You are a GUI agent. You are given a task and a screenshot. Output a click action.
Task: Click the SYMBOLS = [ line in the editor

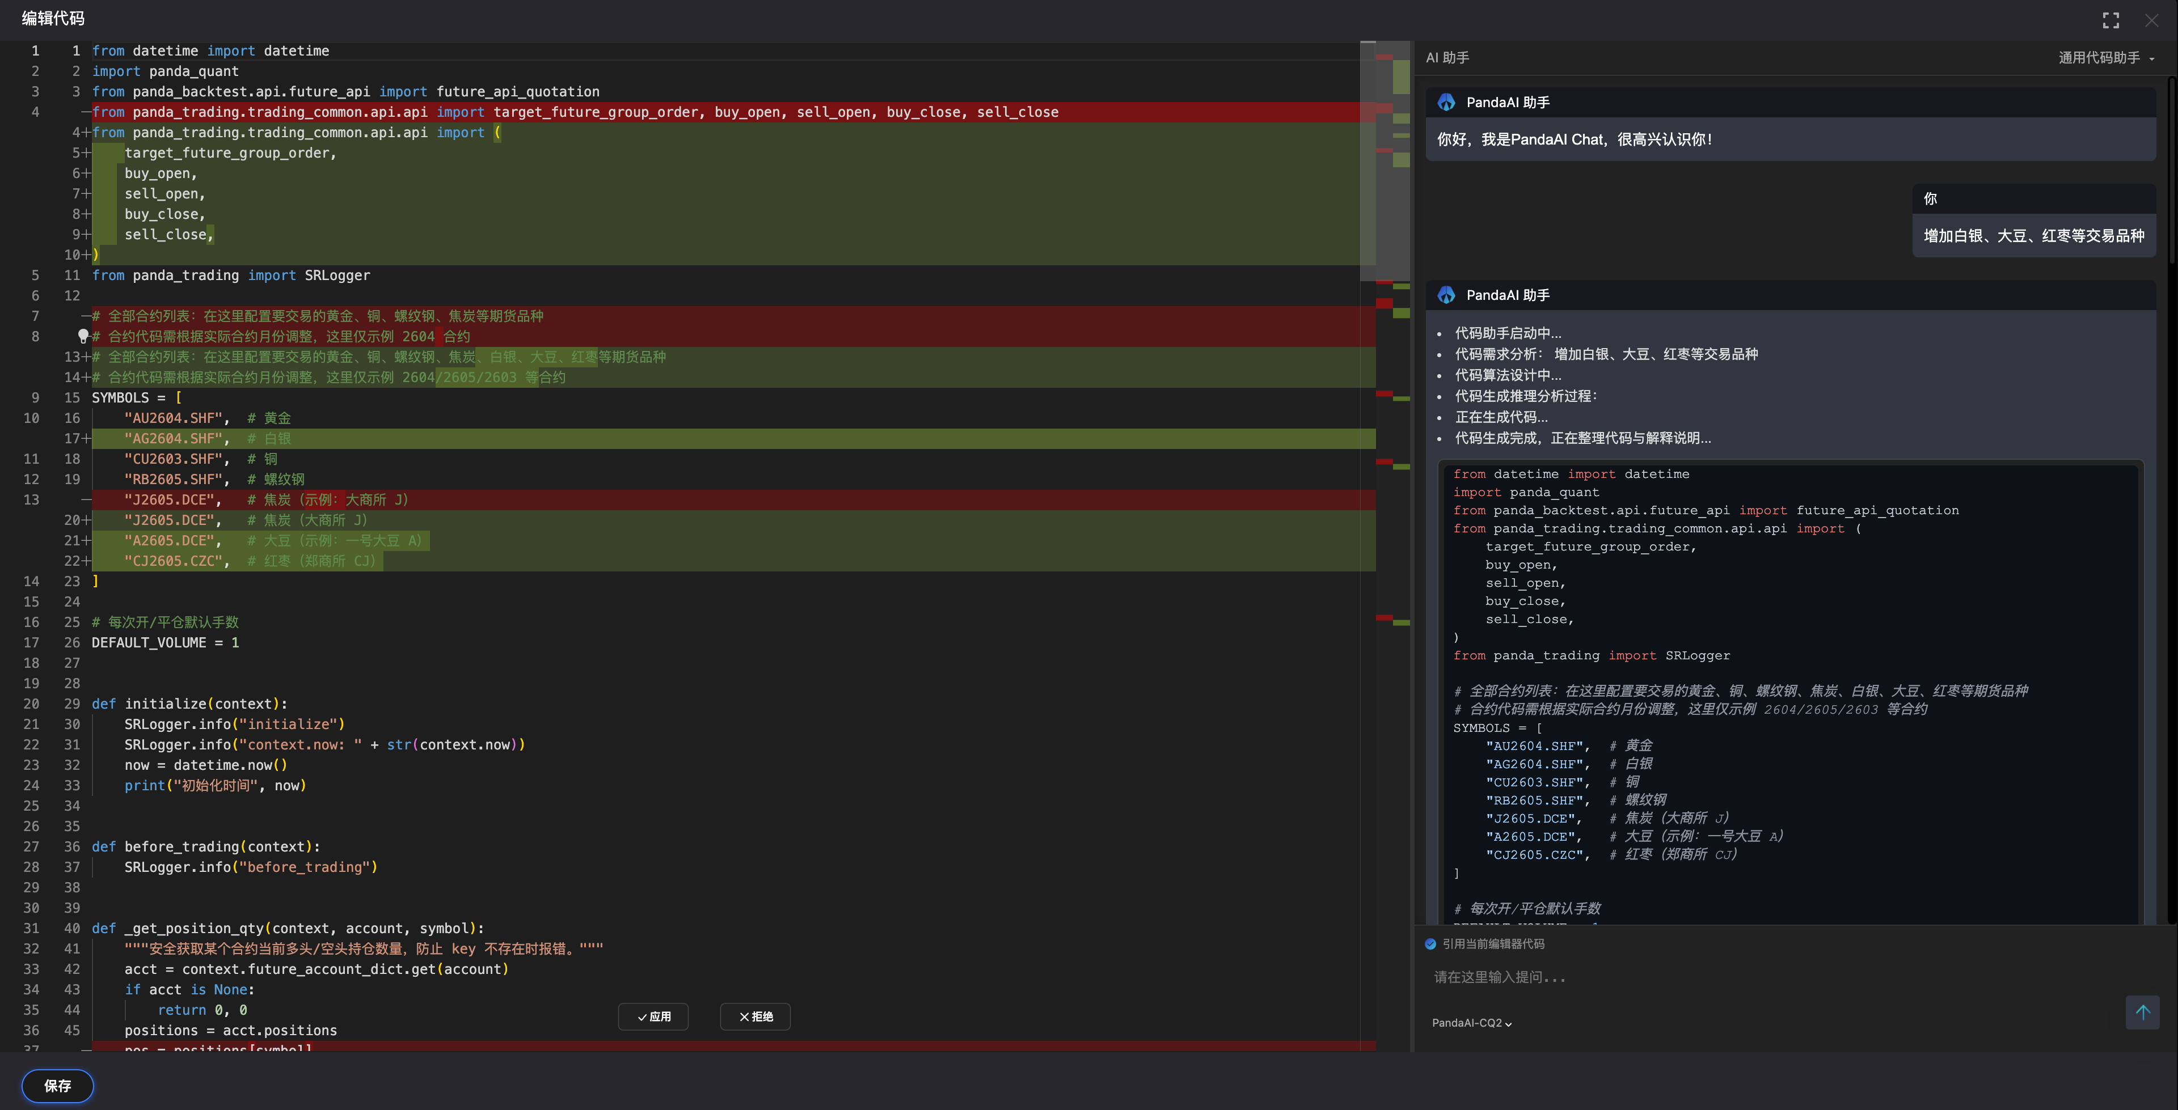(136, 398)
